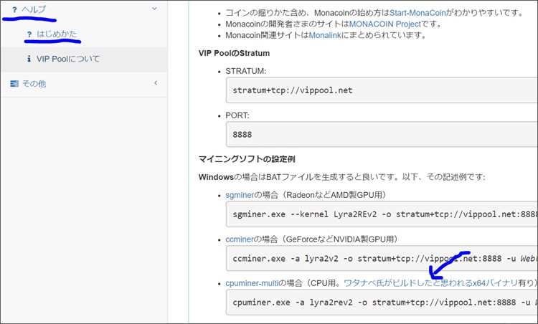The image size is (538, 324).
Task: Click the VIP PoolのStratum heading
Action: 234,53
